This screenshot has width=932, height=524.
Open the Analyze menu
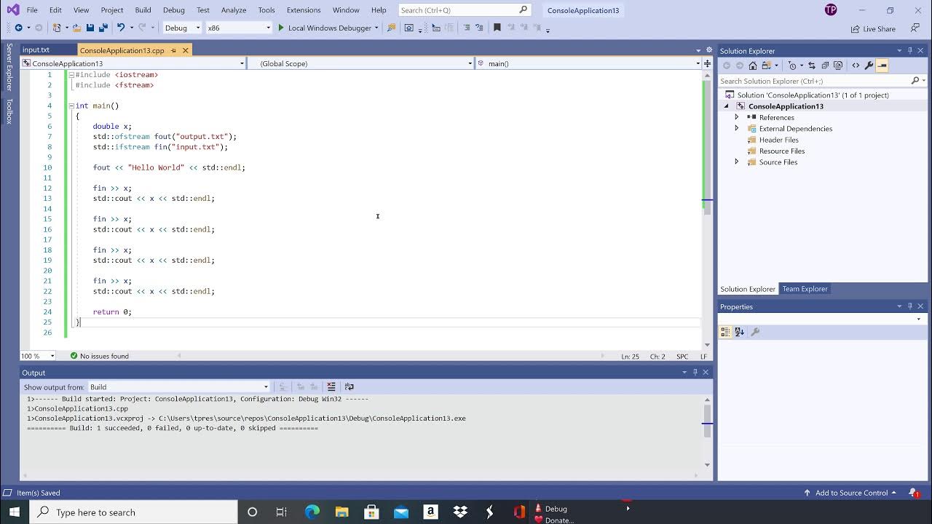coord(234,10)
